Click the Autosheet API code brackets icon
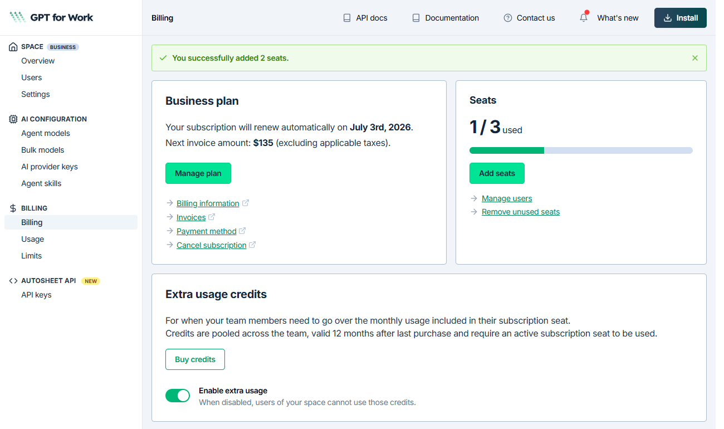Viewport: 724px width, 429px height. pyautogui.click(x=13, y=281)
